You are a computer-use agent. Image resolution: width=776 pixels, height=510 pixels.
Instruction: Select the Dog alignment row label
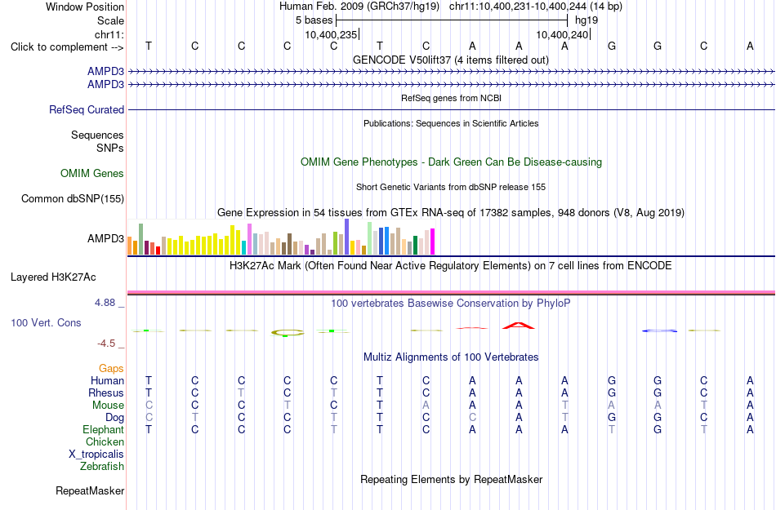click(x=114, y=418)
